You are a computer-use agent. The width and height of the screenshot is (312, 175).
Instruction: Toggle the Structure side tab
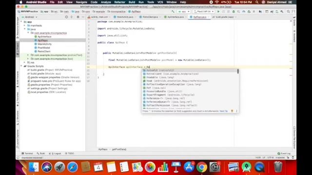pyautogui.click(x=18, y=118)
